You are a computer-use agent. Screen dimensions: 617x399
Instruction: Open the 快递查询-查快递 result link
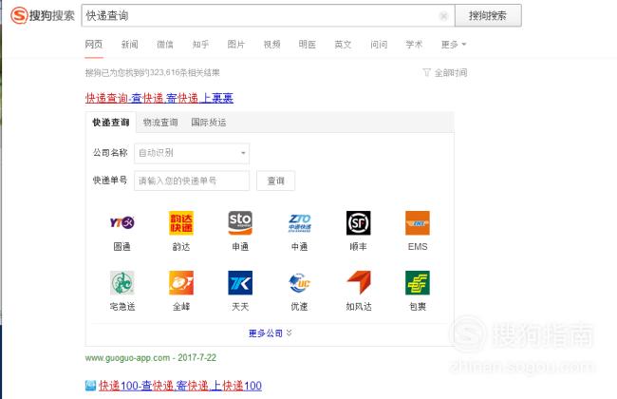coord(159,98)
